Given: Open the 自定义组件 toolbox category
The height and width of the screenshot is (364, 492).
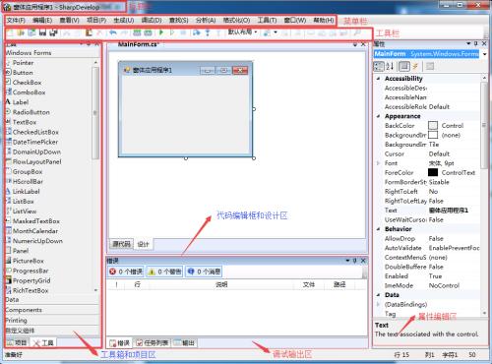Looking at the screenshot, I should [x=52, y=331].
